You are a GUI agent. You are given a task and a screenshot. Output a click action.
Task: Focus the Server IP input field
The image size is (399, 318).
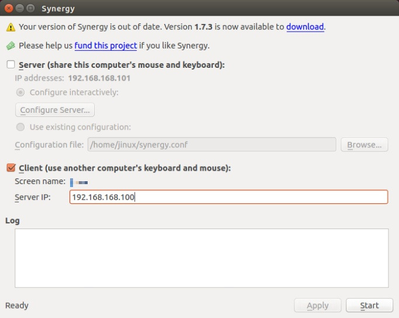[229, 197]
